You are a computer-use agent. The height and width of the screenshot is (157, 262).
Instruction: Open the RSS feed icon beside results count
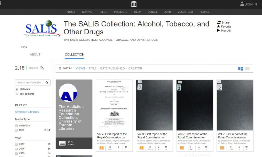coord(42,68)
